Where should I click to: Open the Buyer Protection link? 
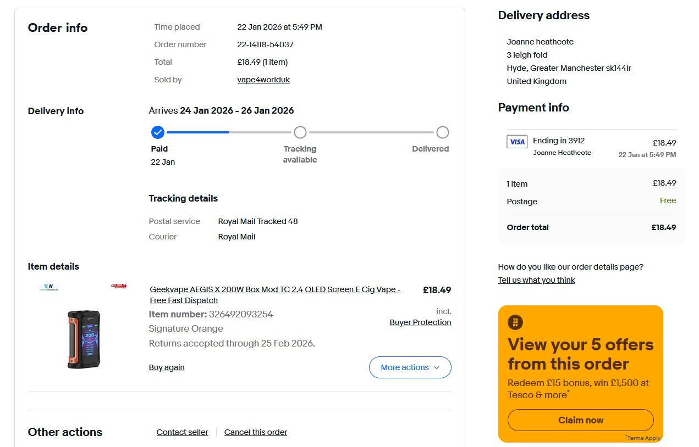tap(421, 322)
